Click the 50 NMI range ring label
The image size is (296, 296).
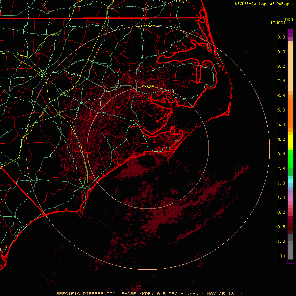tap(148, 87)
